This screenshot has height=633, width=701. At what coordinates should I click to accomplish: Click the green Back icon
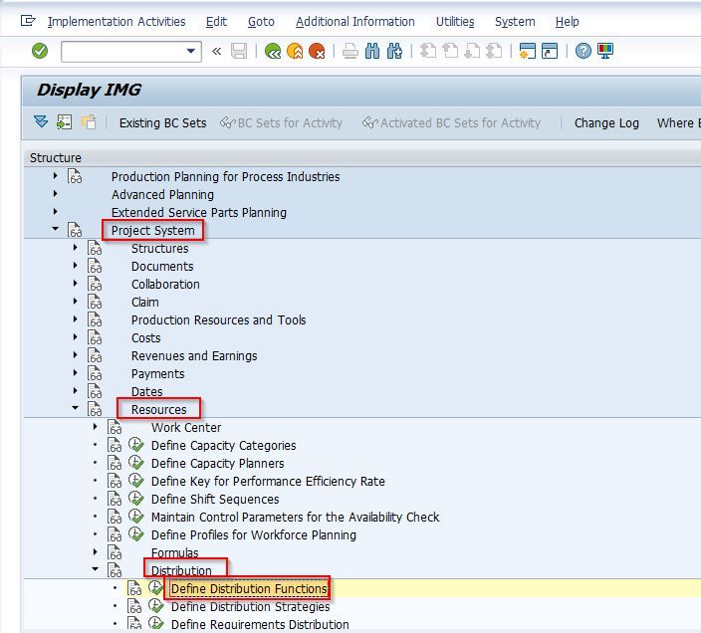[272, 52]
